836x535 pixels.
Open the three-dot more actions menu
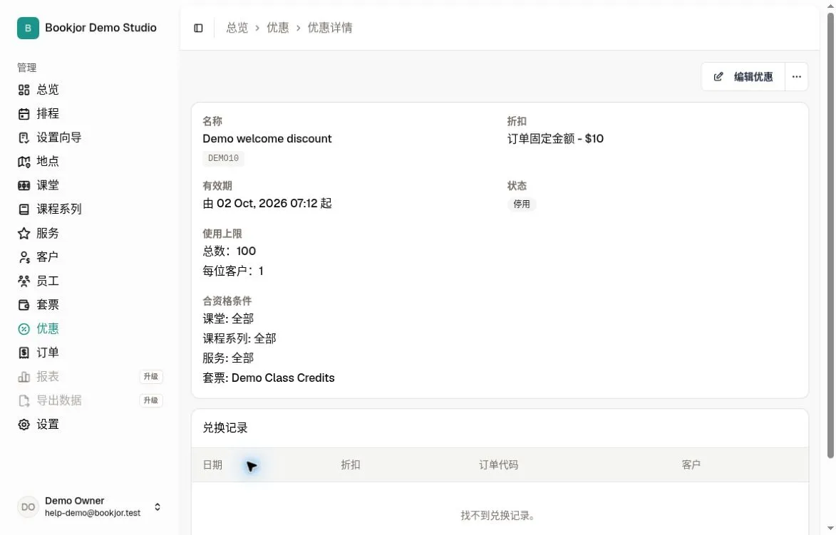(x=797, y=77)
